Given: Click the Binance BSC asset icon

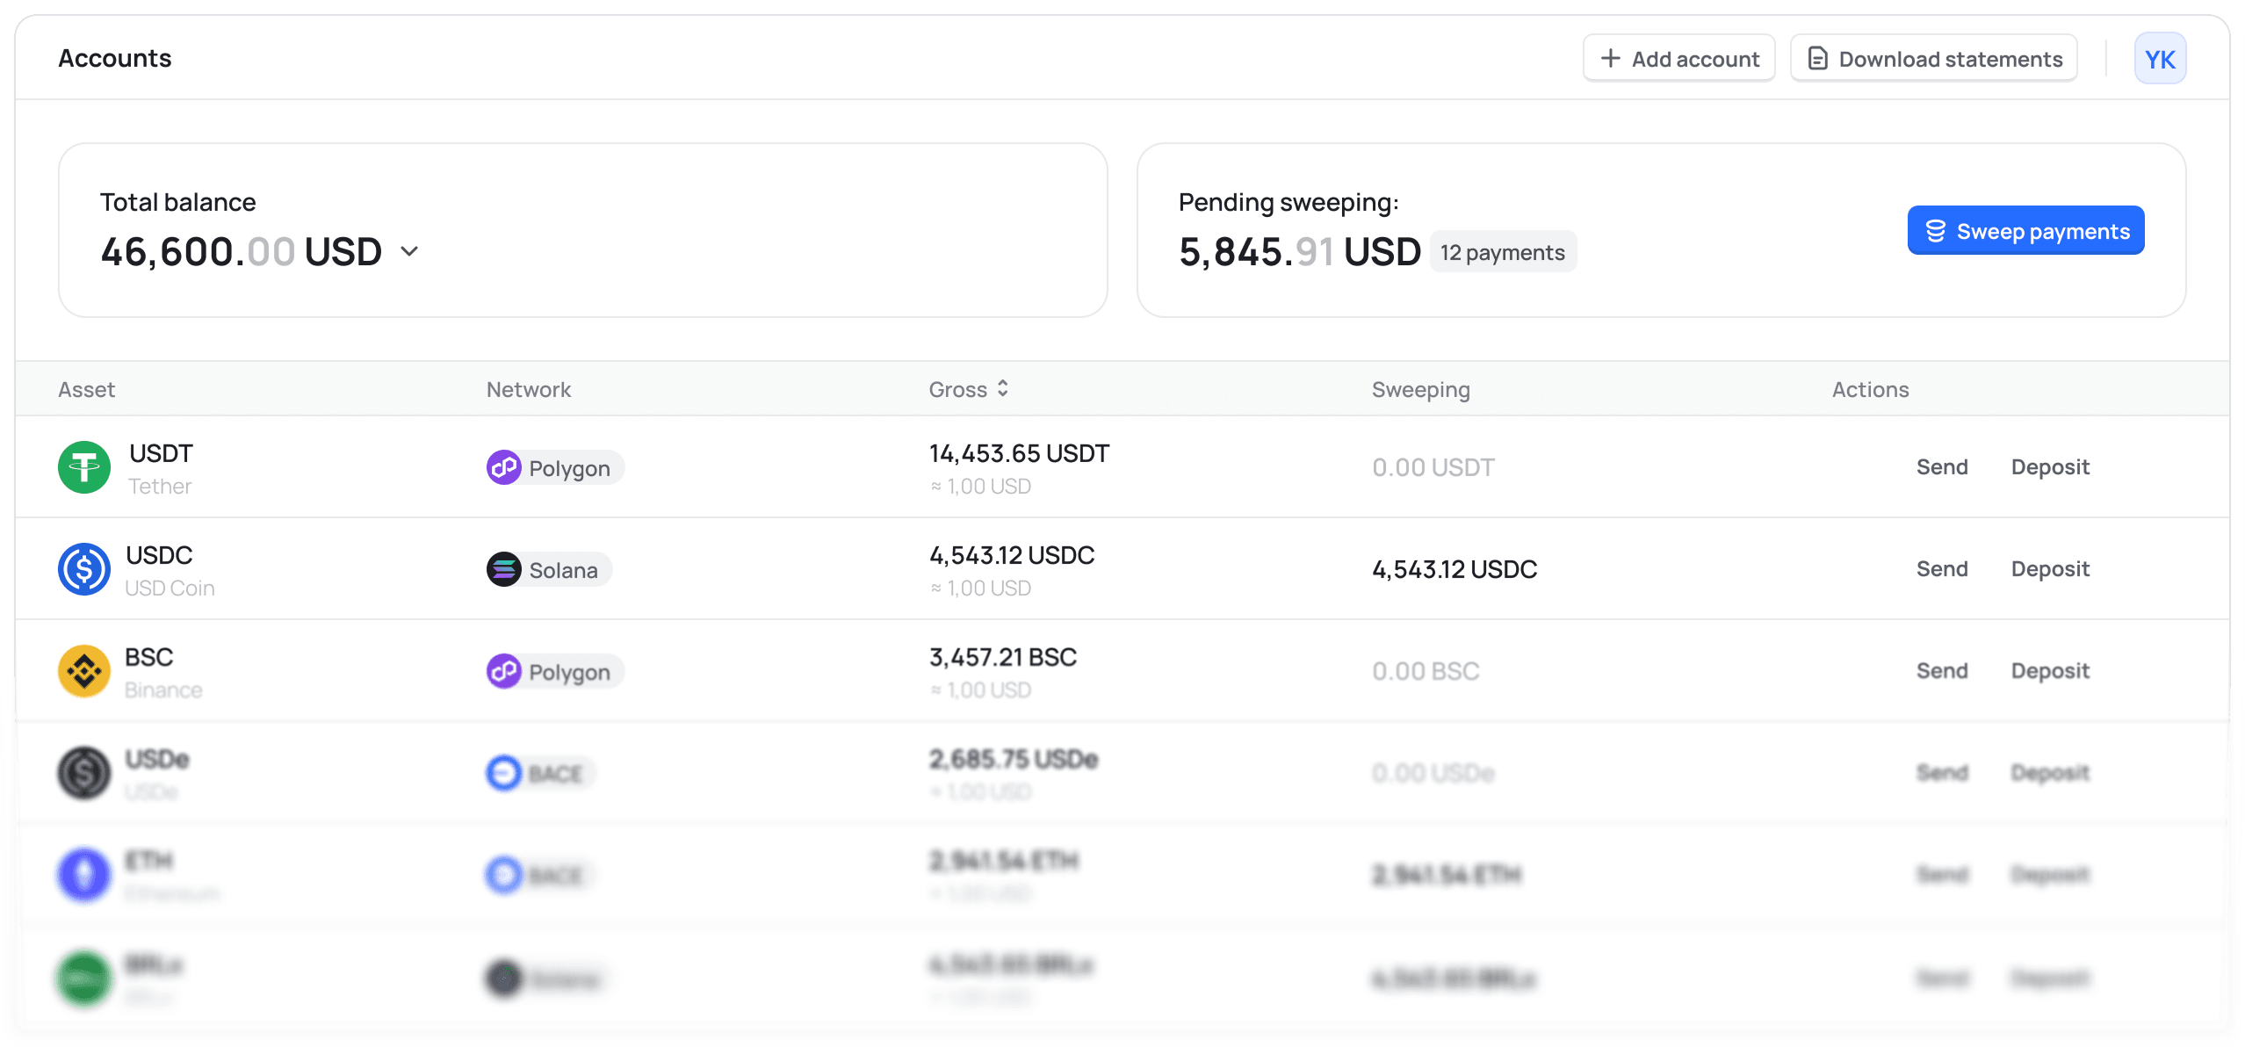Looking at the screenshot, I should pos(83,670).
